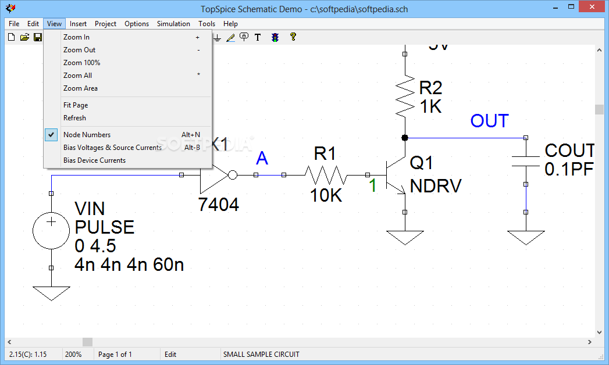Select the Q1 transistor symbol

click(x=396, y=175)
